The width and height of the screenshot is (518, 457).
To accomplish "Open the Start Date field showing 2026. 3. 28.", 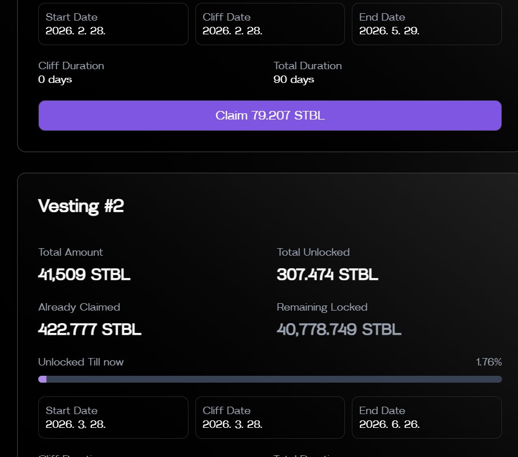I will (113, 418).
